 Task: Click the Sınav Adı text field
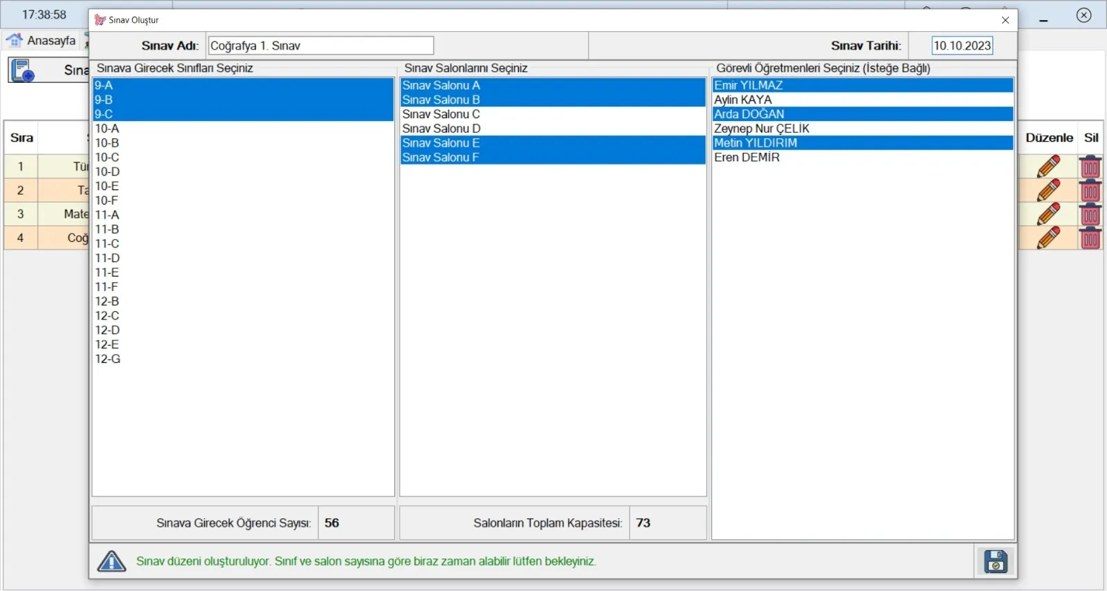coord(320,46)
